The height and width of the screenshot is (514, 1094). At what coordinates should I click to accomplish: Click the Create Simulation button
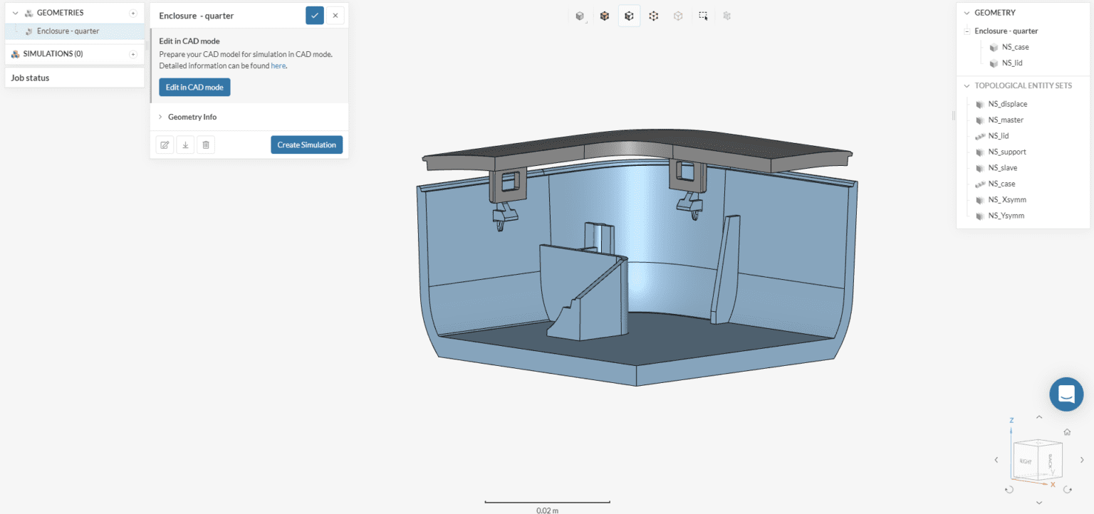(306, 145)
